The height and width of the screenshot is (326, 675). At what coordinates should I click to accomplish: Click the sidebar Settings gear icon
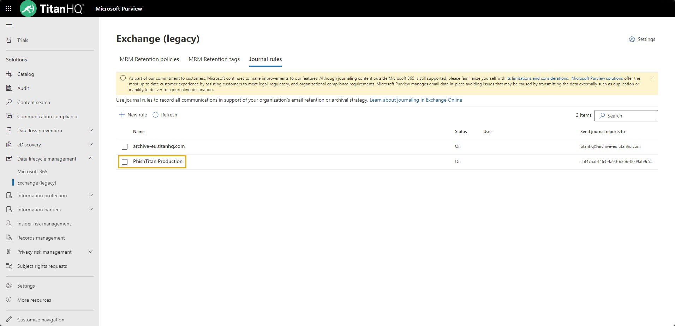(x=9, y=286)
